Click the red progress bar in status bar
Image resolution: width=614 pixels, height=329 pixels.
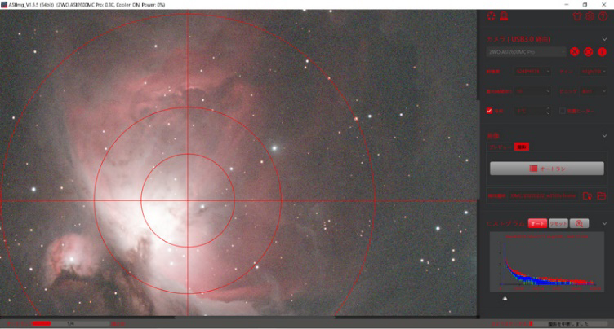(41, 323)
